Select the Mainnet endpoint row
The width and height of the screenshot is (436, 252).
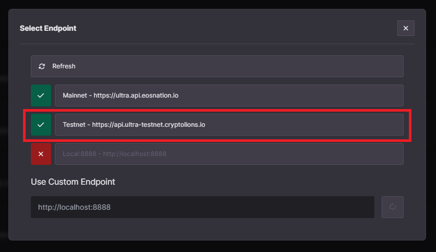pyautogui.click(x=229, y=95)
